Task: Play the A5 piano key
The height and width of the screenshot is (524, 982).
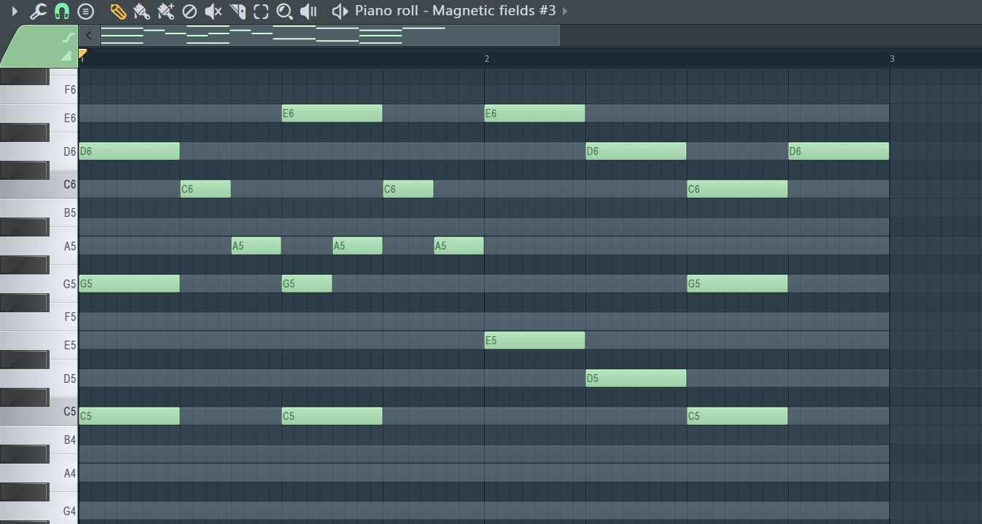Action: coord(39,246)
